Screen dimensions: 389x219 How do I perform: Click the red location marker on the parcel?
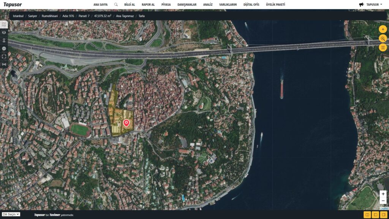pyautogui.click(x=126, y=123)
